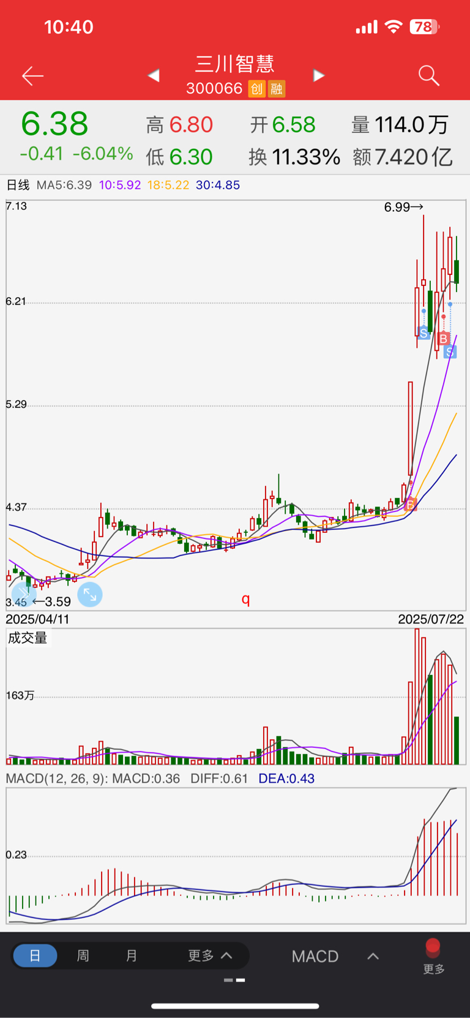Tap the 0.23 MACD axis label
Image resolution: width=470 pixels, height=1018 pixels.
(x=17, y=854)
